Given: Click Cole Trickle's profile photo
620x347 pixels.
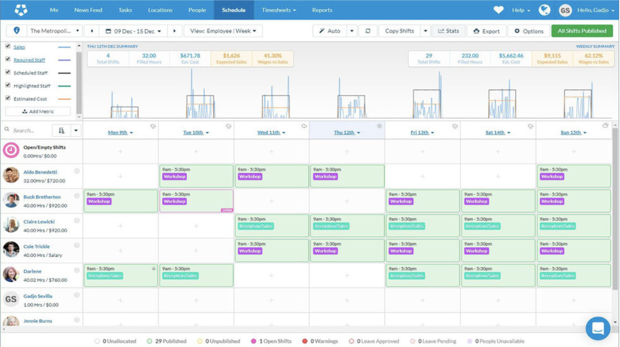Looking at the screenshot, I should click(x=11, y=250).
